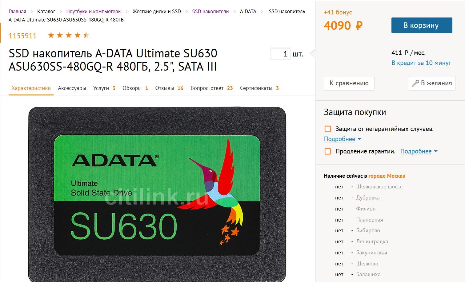Open the Обзоры tab
This screenshot has width=465, height=282.
135,88
